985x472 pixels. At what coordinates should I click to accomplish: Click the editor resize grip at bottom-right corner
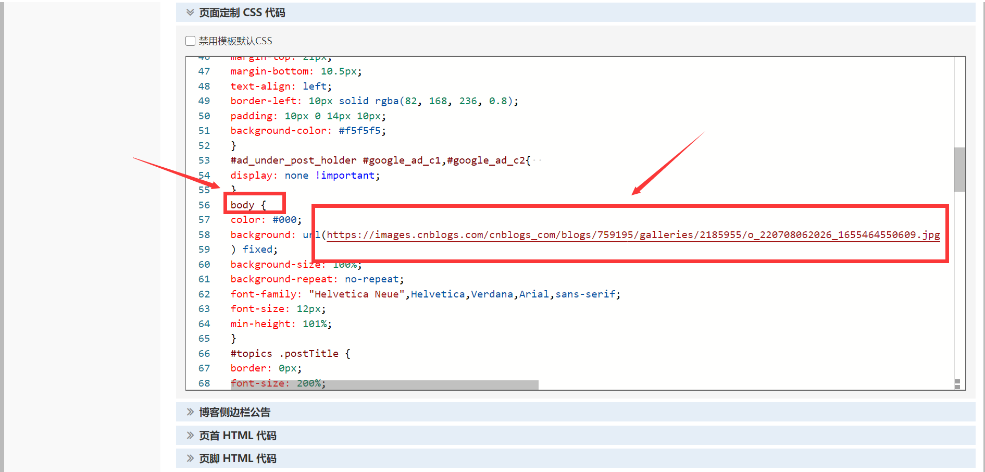(x=957, y=384)
